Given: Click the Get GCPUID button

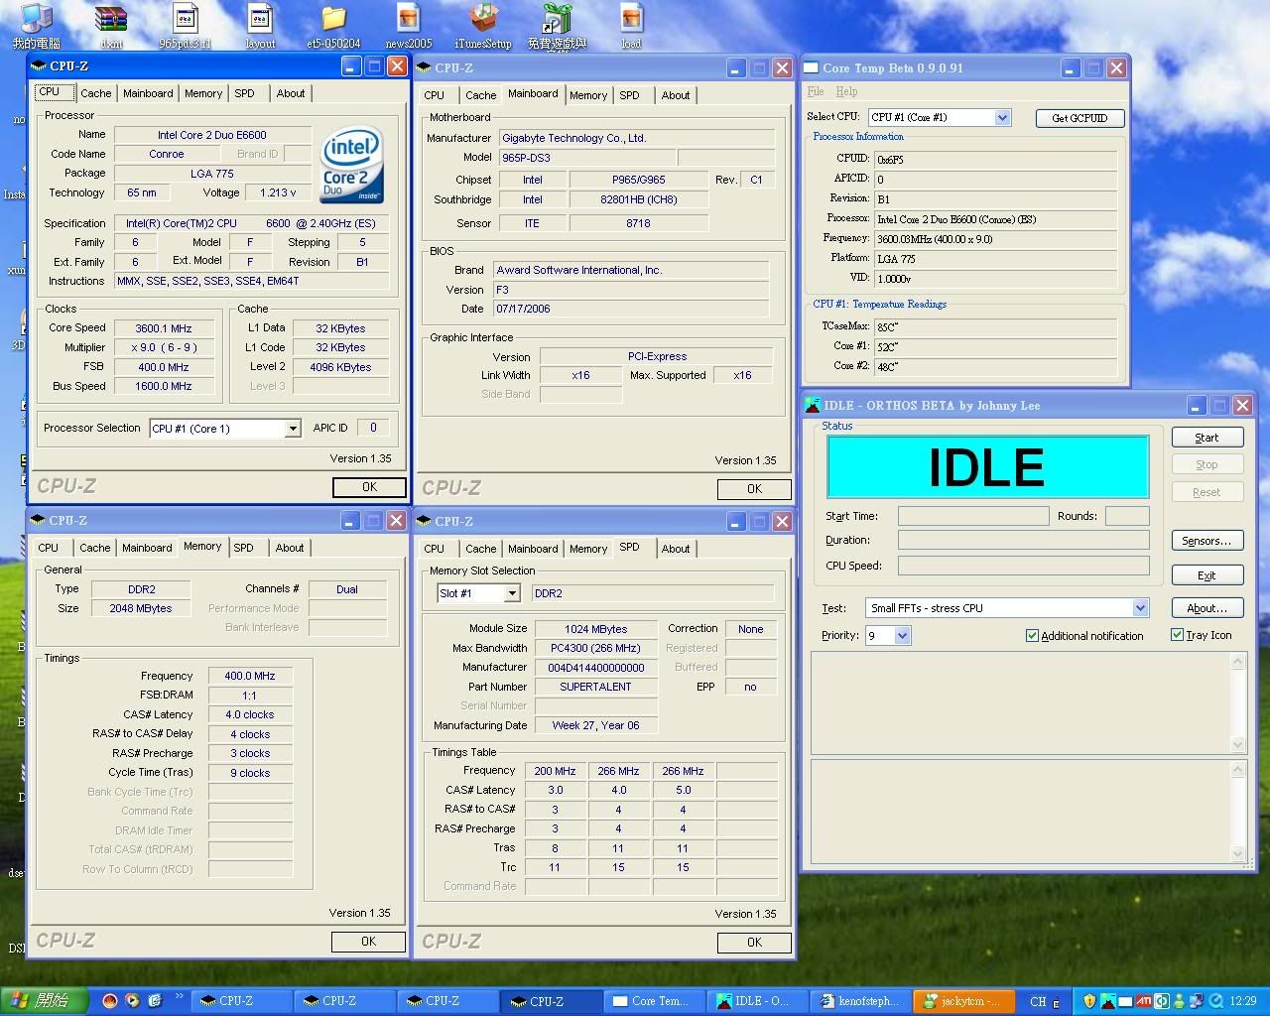Looking at the screenshot, I should pos(1079,118).
